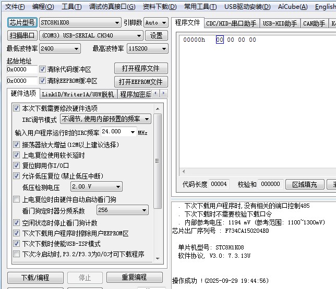This screenshot has height=289, width=336.
Task: Toggle 清除代码缓冲区 checkbox
Action: pos(43,69)
